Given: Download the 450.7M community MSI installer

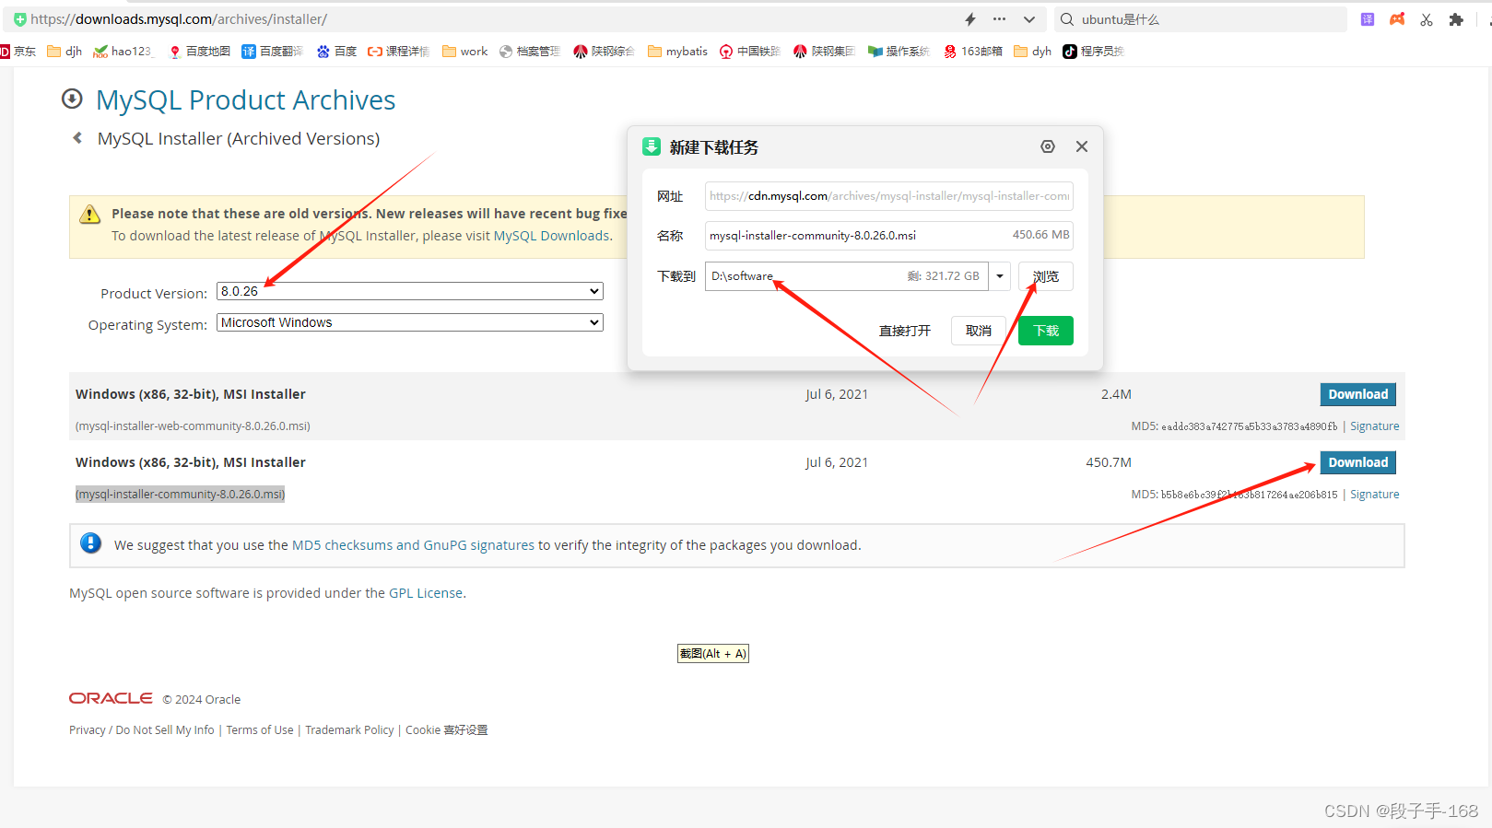Looking at the screenshot, I should 1358,462.
